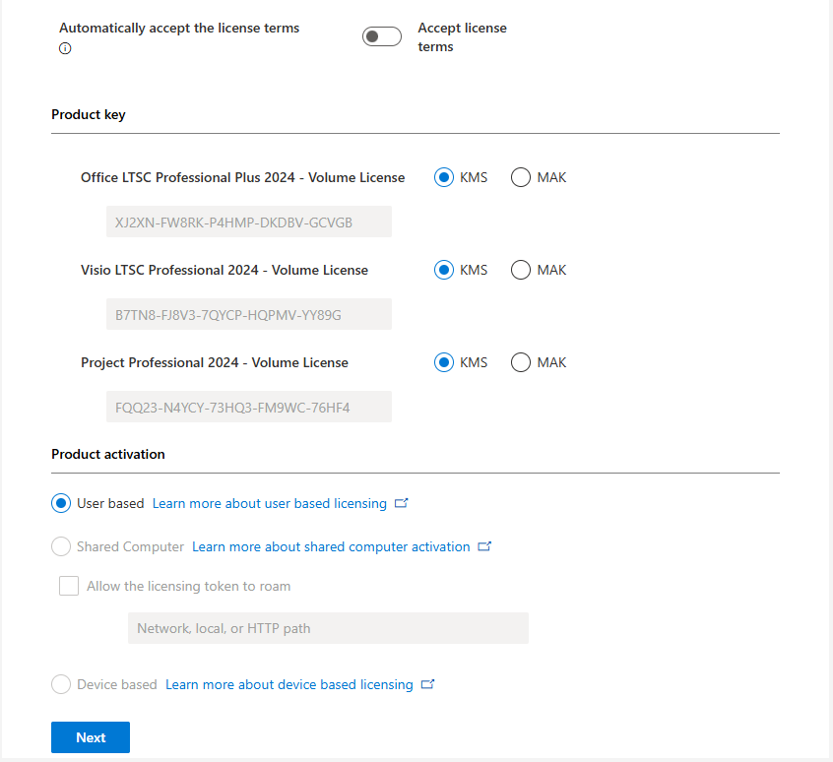
Task: Choose Device based activation option
Action: (x=61, y=684)
